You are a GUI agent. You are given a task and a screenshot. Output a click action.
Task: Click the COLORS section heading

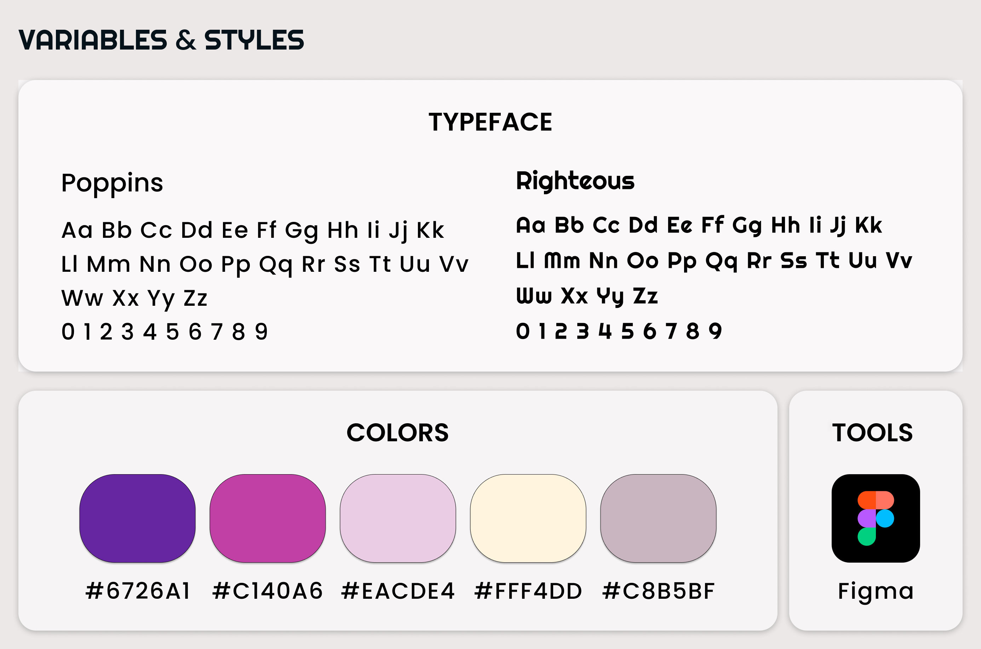pos(397,433)
